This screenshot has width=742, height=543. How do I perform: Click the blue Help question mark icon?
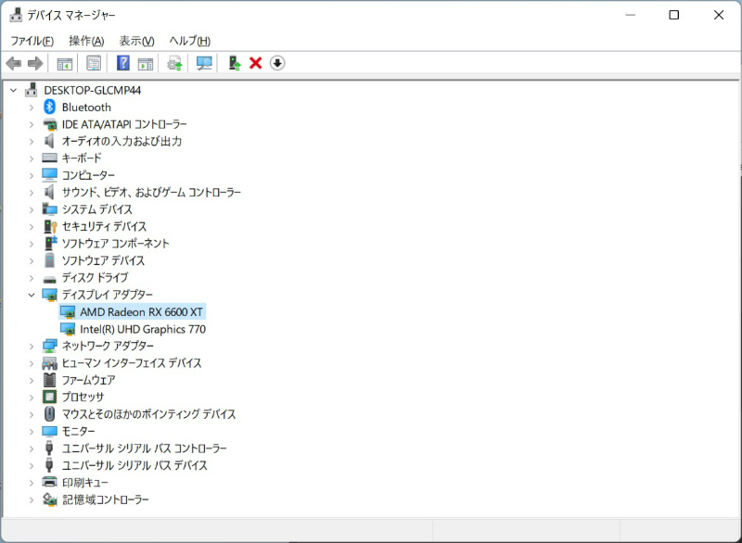[123, 63]
